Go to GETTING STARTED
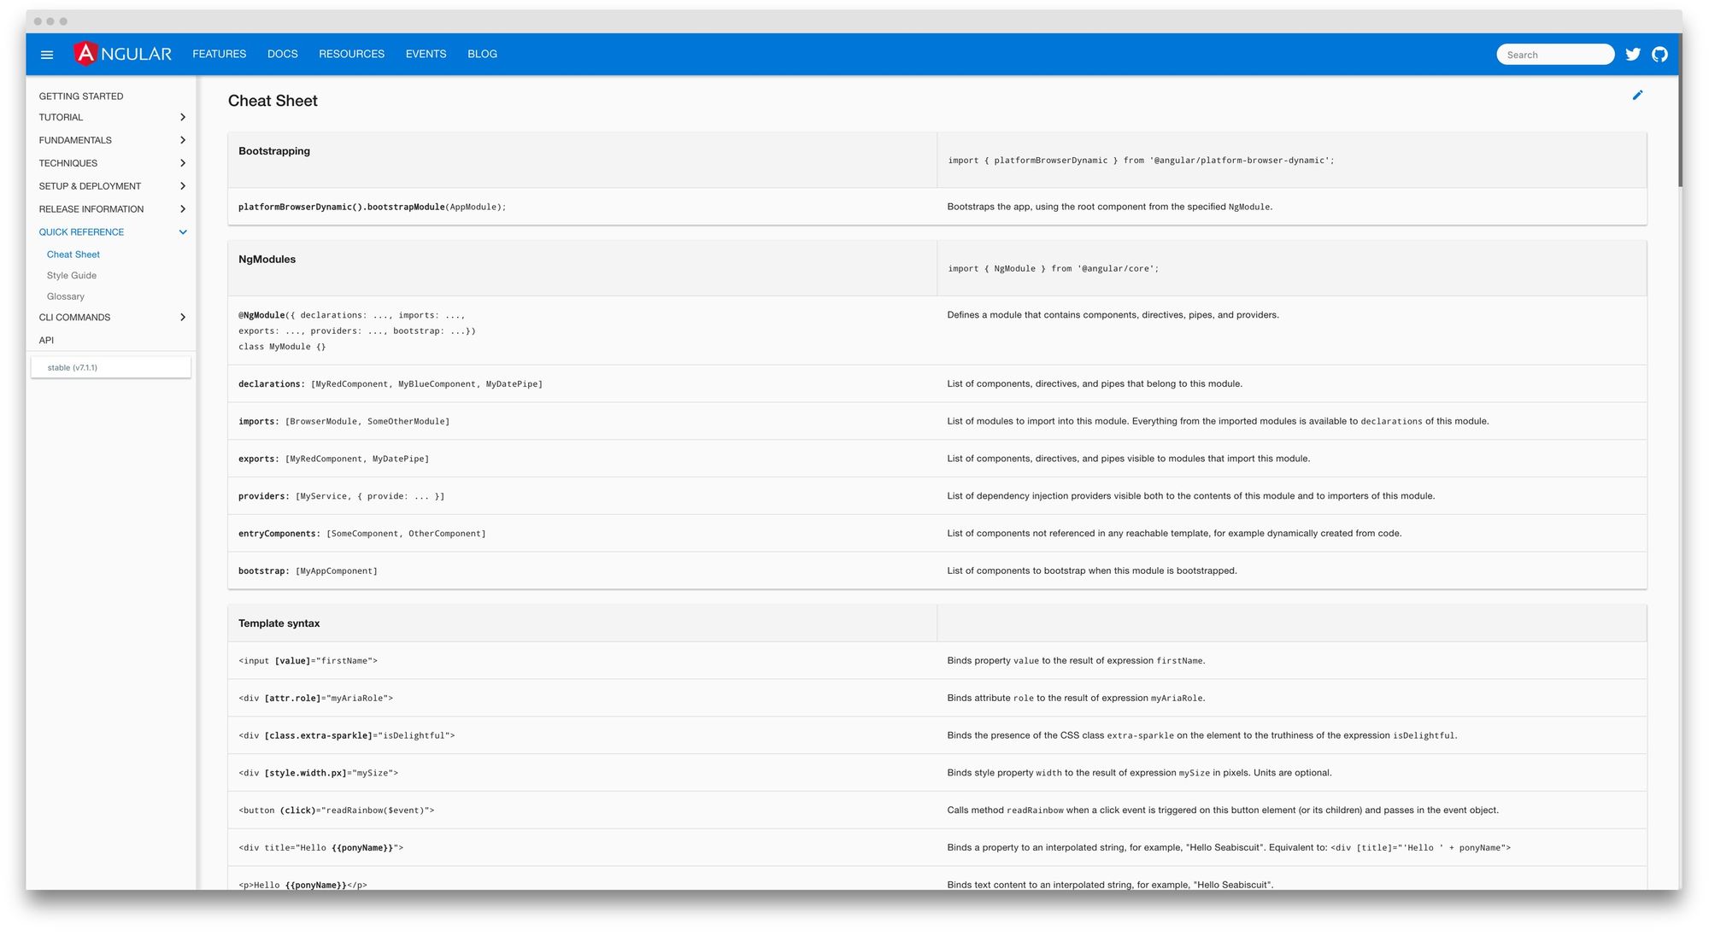Screen dimensions: 1709x936 pos(80,96)
